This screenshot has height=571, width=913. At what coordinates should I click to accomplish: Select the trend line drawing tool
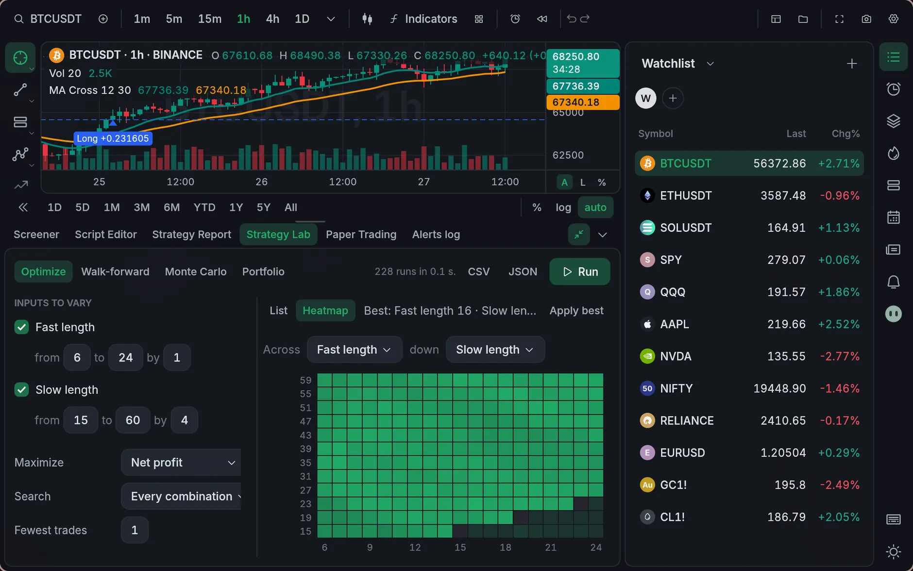point(20,90)
